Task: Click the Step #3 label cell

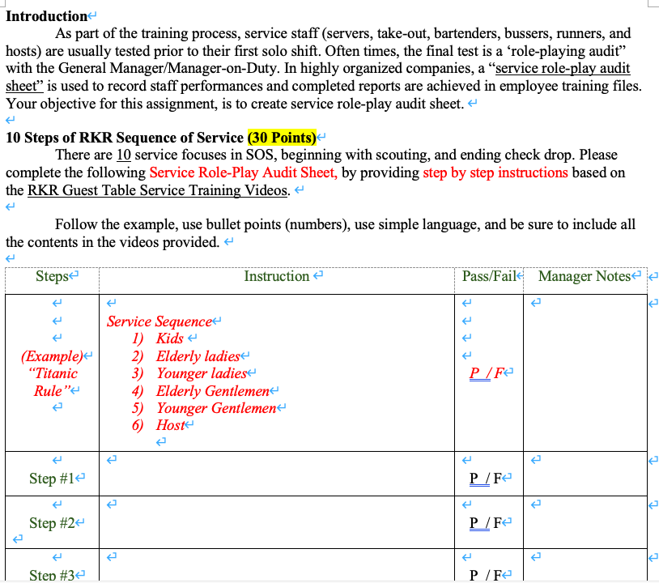Action: click(x=55, y=575)
